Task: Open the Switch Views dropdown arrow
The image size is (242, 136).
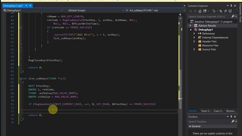Action: click(x=208, y=11)
